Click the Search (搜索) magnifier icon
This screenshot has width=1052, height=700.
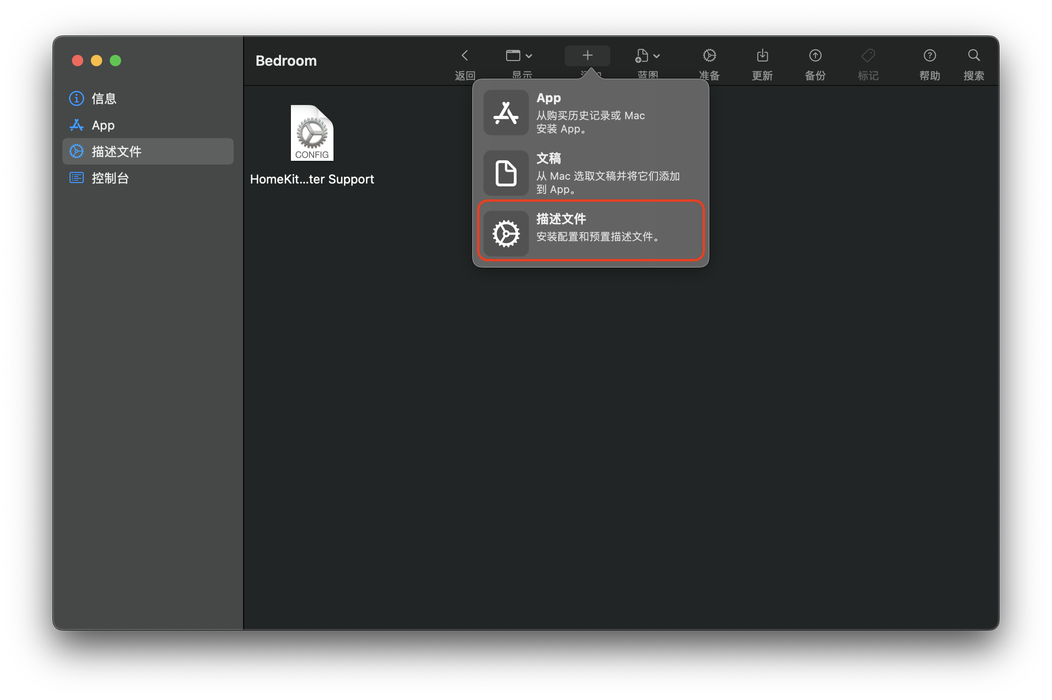(973, 56)
